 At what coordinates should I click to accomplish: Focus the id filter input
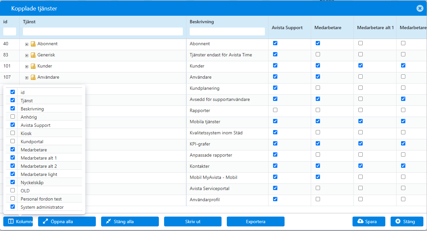tap(10, 31)
